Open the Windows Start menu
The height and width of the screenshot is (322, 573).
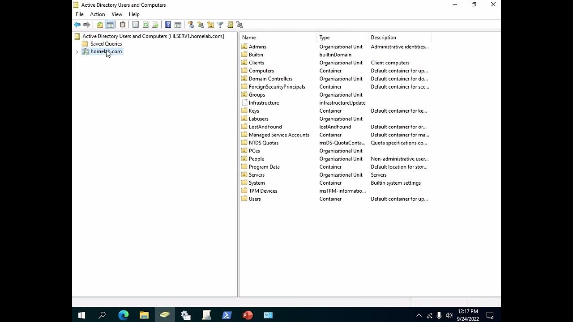(x=81, y=315)
